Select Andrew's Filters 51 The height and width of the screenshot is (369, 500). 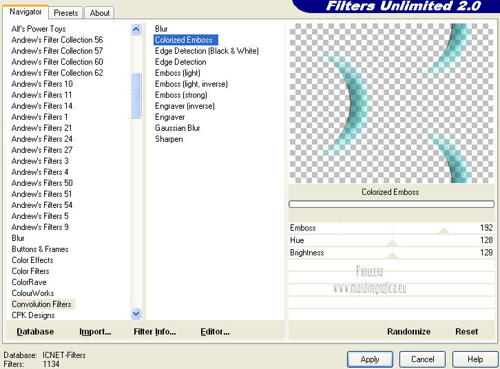coord(42,194)
